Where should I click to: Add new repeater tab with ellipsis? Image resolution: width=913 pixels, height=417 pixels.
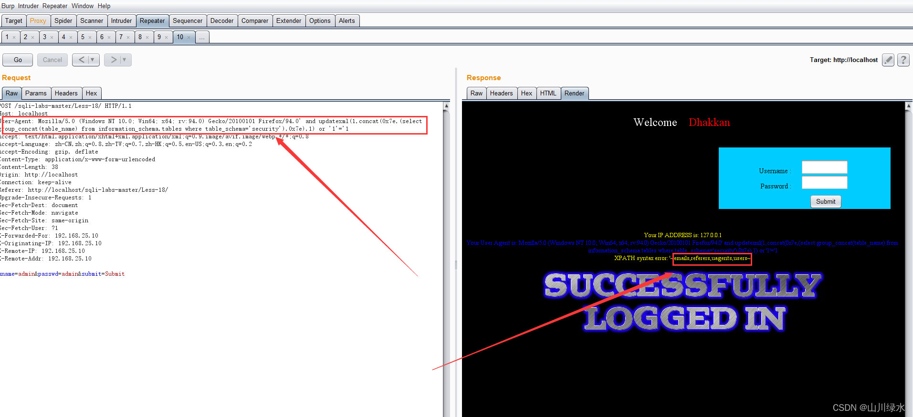202,37
